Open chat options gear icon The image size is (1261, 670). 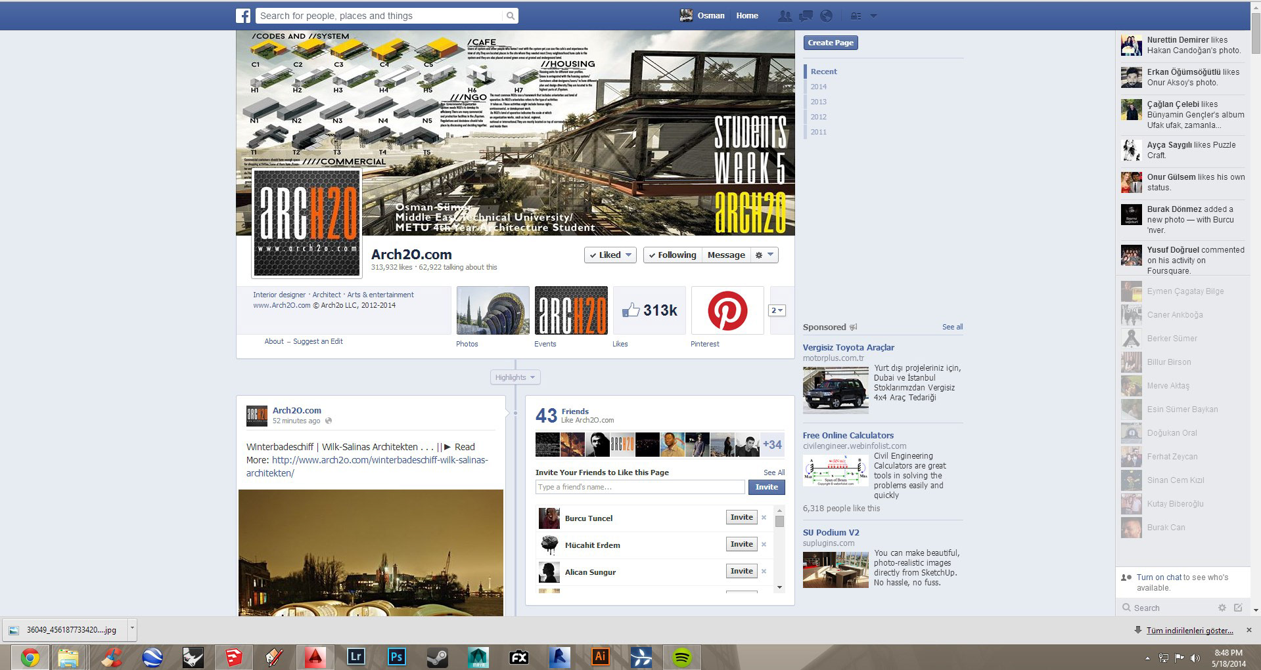pyautogui.click(x=1222, y=608)
